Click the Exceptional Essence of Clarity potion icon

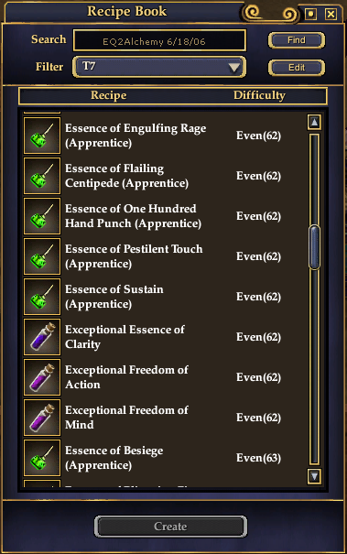click(42, 337)
